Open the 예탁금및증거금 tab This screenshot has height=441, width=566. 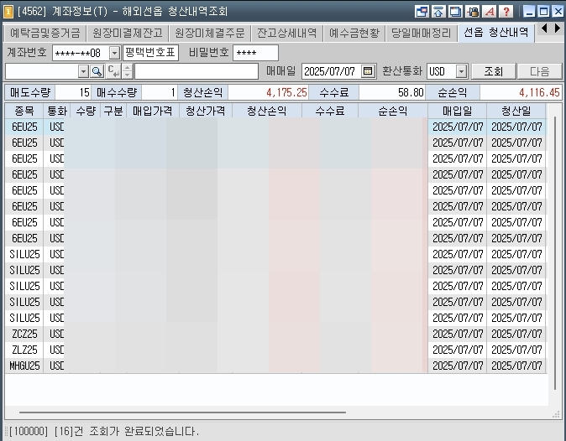point(45,34)
